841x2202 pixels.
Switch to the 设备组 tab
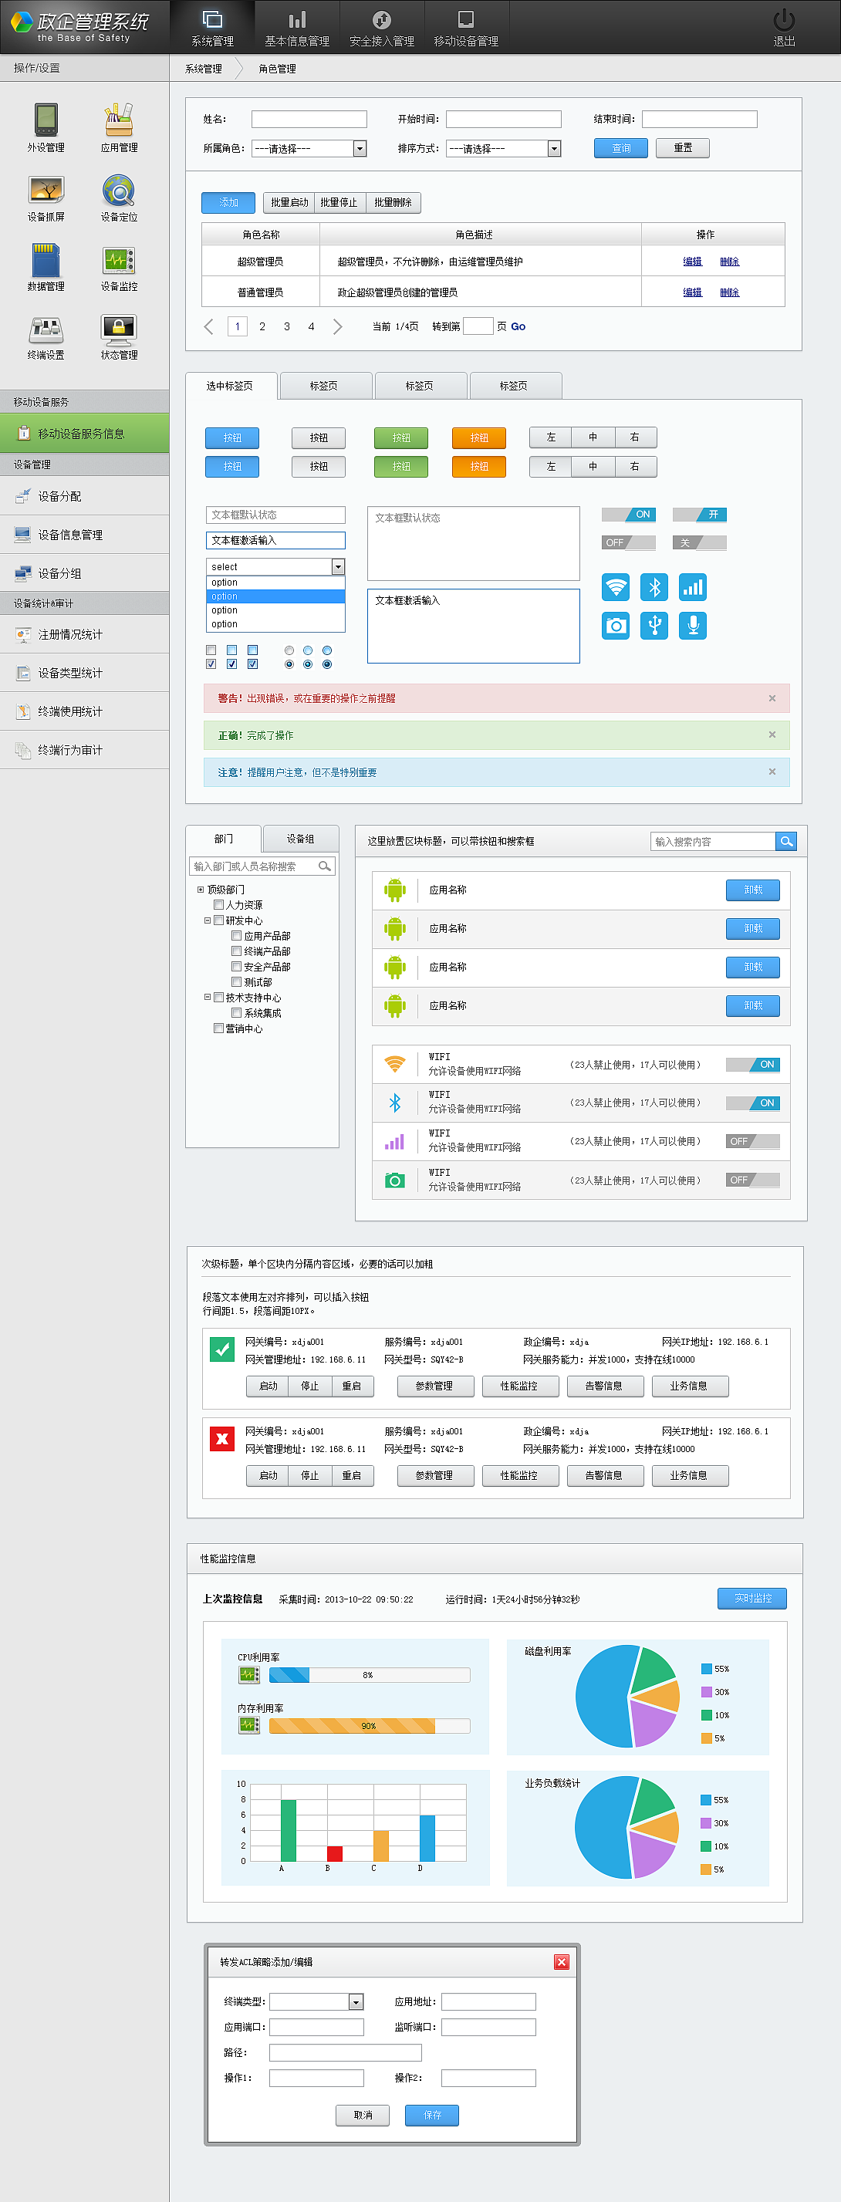tap(301, 839)
